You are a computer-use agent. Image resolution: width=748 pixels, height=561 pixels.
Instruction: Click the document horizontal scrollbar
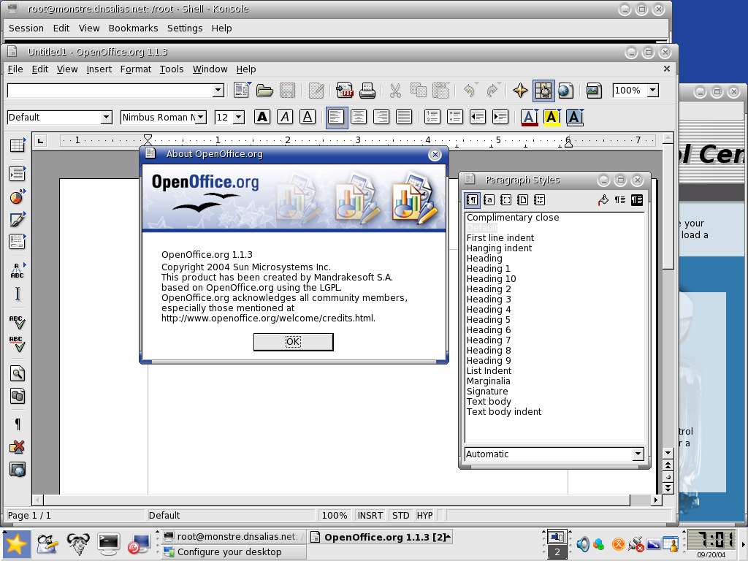pyautogui.click(x=336, y=500)
